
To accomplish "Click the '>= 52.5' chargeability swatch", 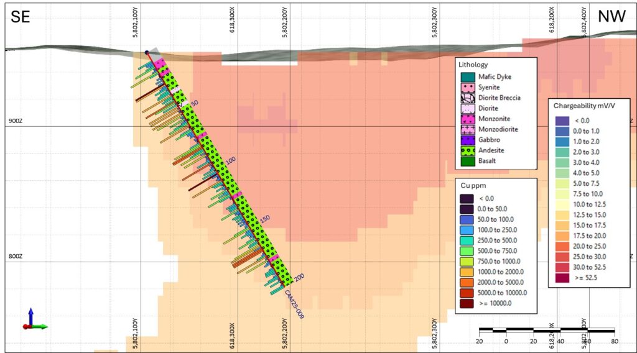I will click(562, 278).
